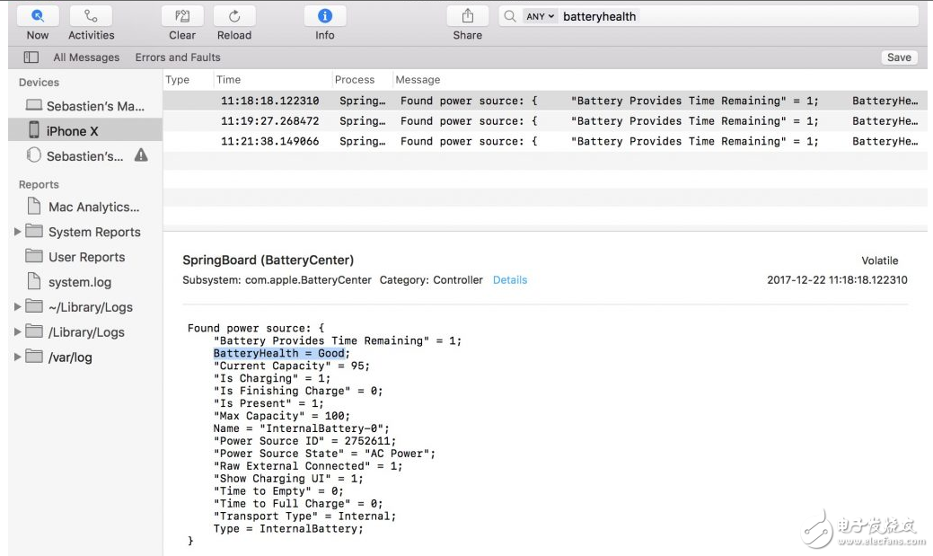Image resolution: width=933 pixels, height=556 pixels.
Task: Open the Activities toolbar button
Action: tap(91, 16)
